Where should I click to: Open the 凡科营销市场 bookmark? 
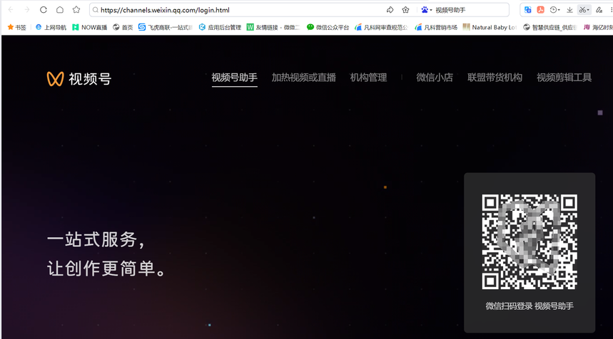coord(436,27)
